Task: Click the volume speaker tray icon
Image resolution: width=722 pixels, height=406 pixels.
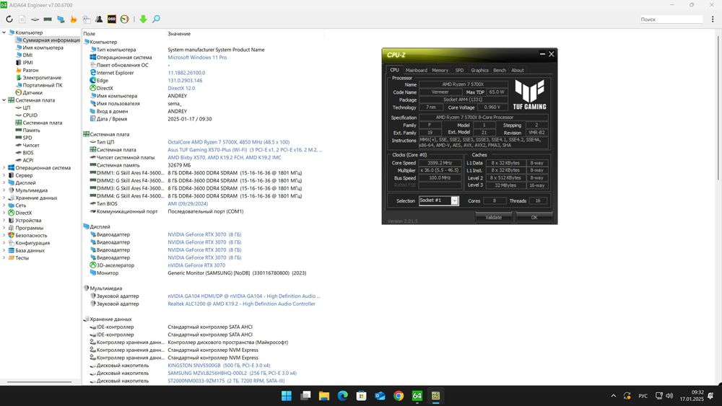Action: pyautogui.click(x=669, y=396)
